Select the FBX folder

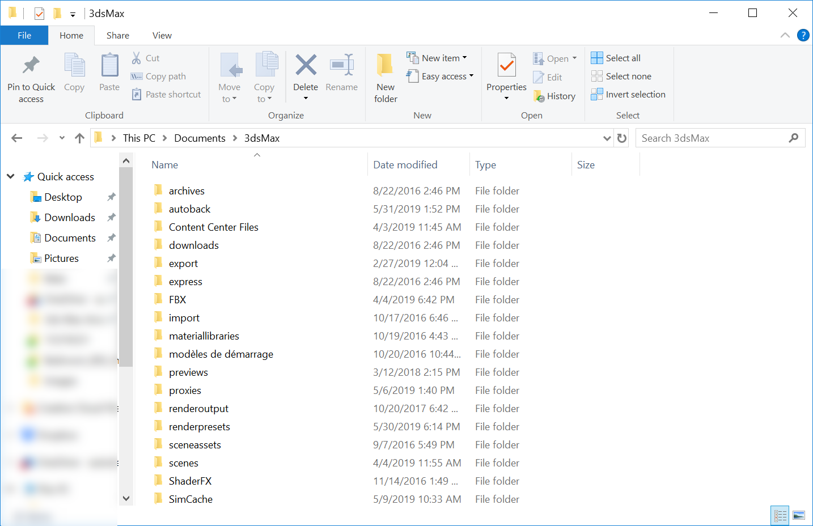[x=177, y=299]
